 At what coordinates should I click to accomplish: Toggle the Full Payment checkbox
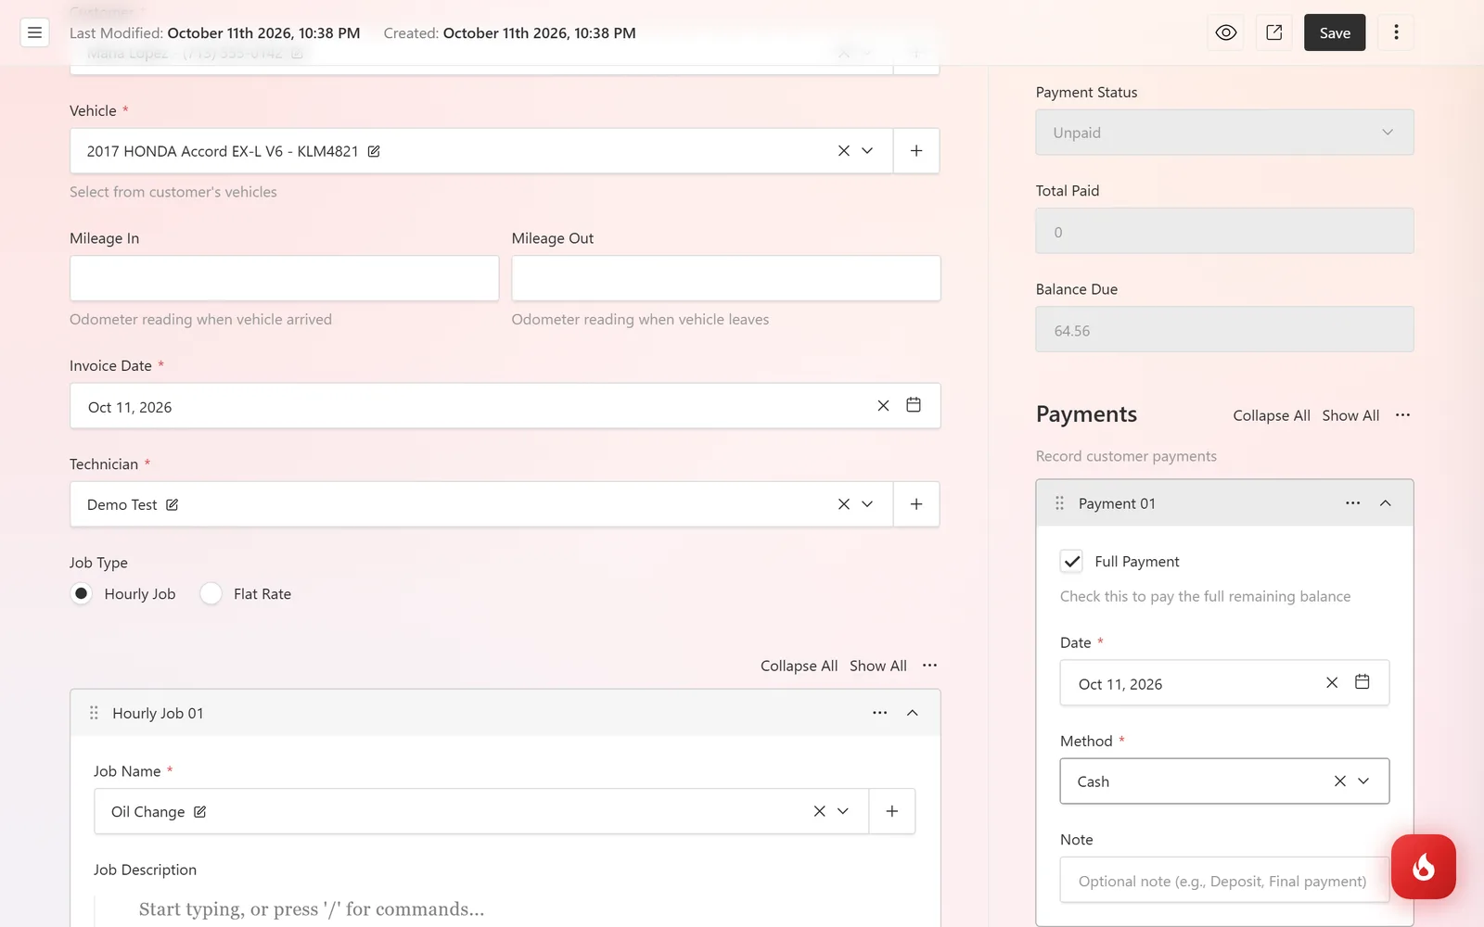(1071, 562)
